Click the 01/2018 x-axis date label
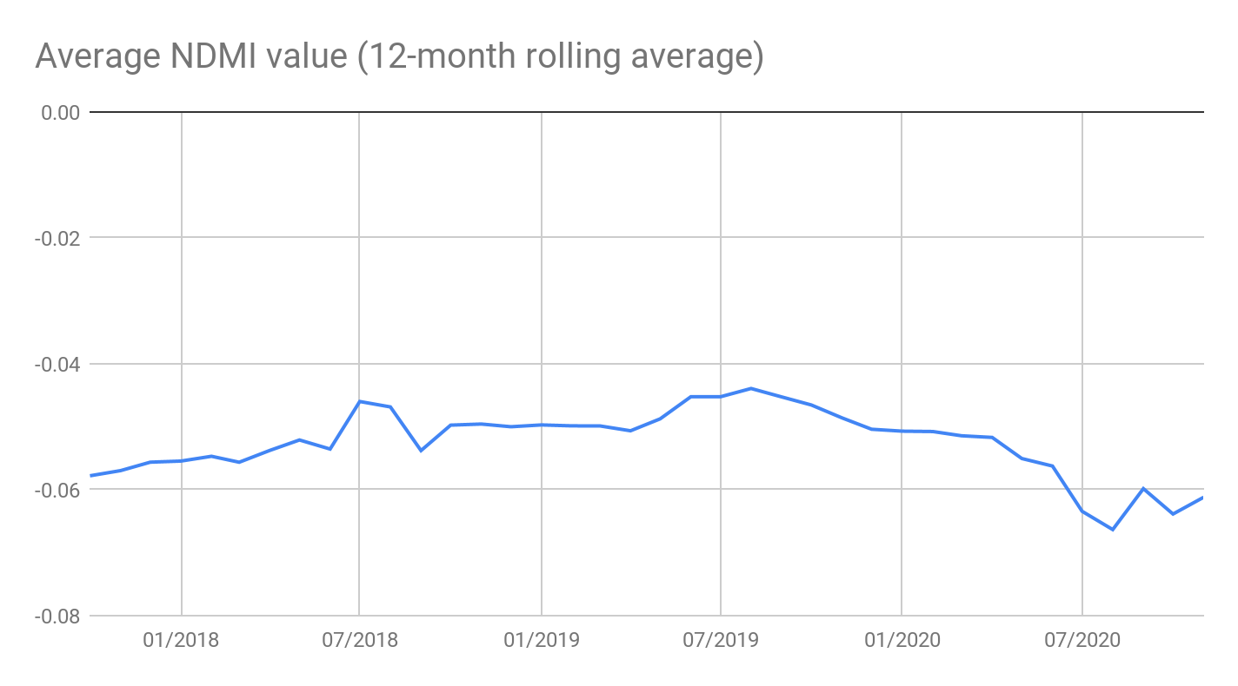 tap(181, 641)
